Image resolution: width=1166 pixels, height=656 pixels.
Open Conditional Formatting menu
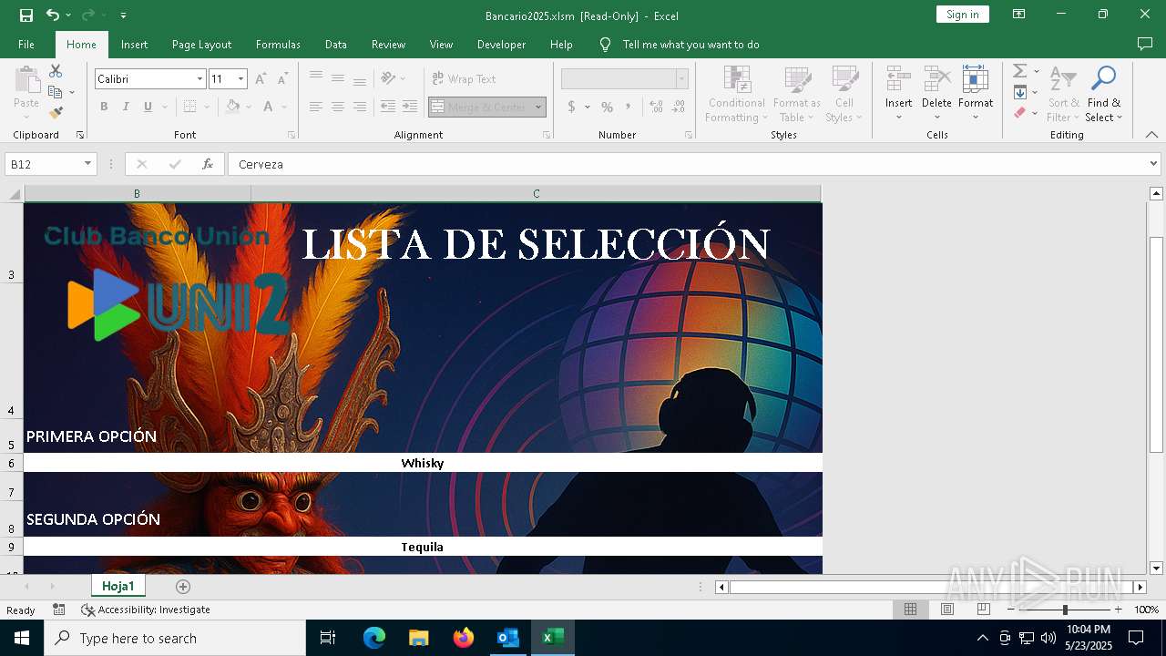click(x=737, y=94)
